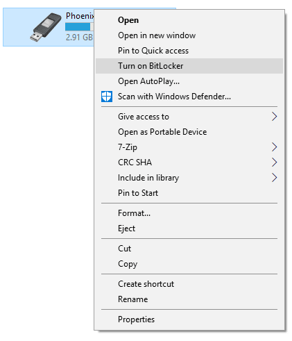Click the USB flash drive icon
This screenshot has width=292, height=341.
tap(46, 27)
